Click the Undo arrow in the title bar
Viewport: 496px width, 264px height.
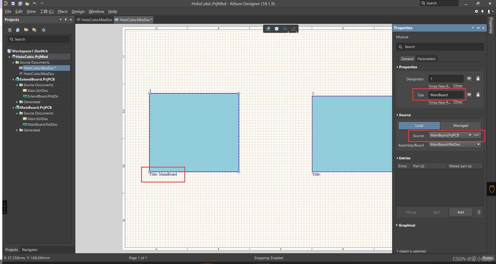click(35, 4)
